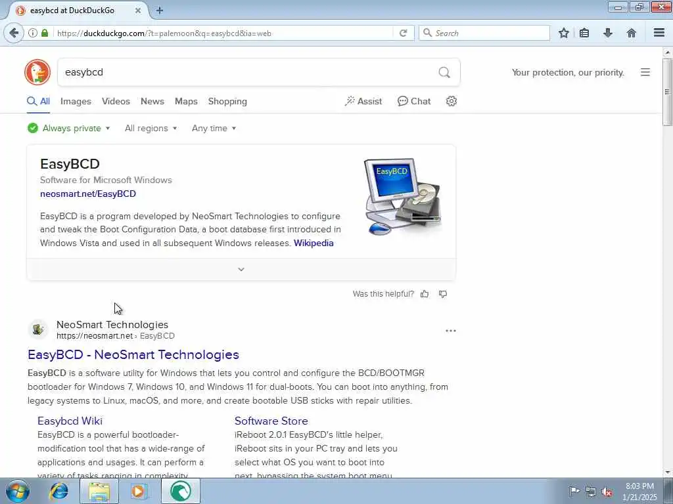Click the URL address bar

(223, 33)
